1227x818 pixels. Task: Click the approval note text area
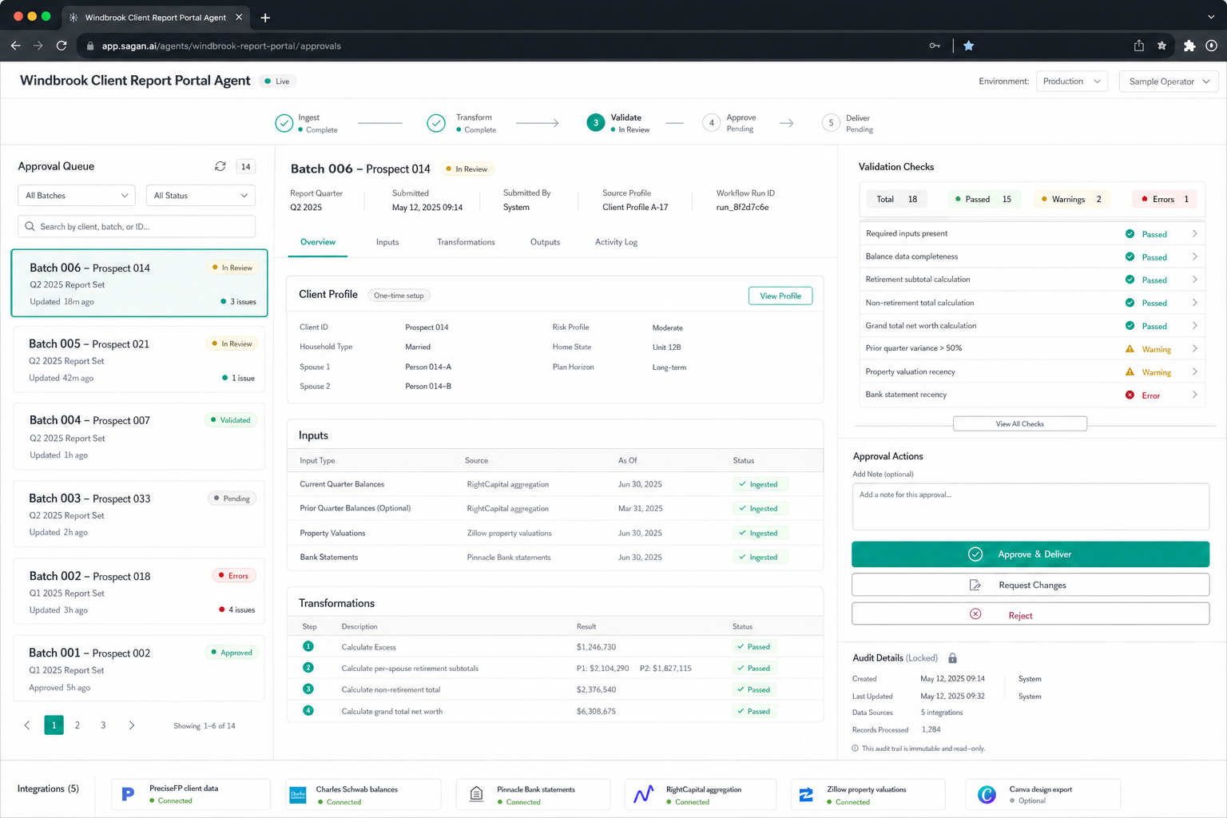click(x=1030, y=506)
